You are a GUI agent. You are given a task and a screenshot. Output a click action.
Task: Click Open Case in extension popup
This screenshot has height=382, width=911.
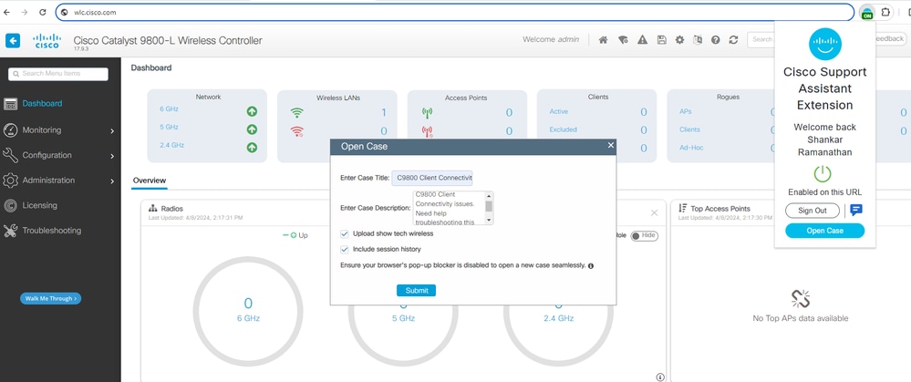pos(824,231)
